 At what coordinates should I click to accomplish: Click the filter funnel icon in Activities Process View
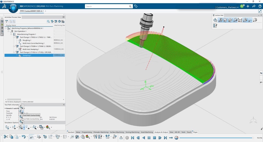6,21
